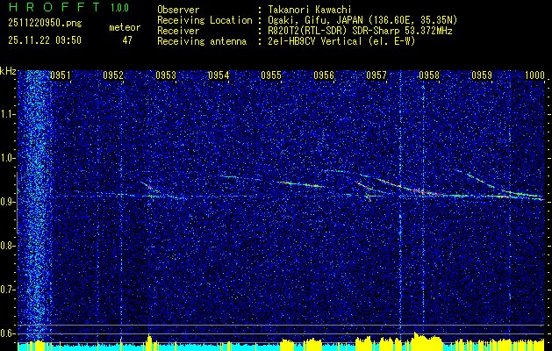This screenshot has height=351, width=552.
Task: Click the Observer label
Action: 178,10
